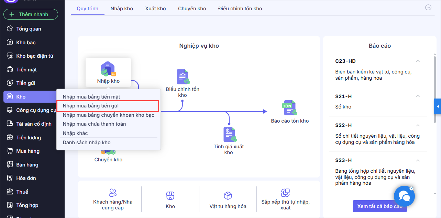This screenshot has height=218, width=441.
Task: Open the chat support bubble
Action: (404, 196)
